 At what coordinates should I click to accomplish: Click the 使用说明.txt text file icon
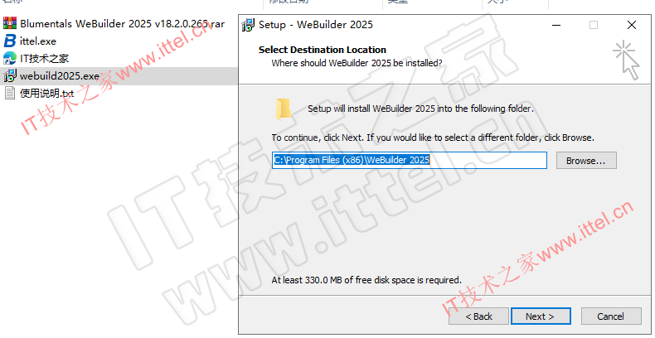click(10, 93)
